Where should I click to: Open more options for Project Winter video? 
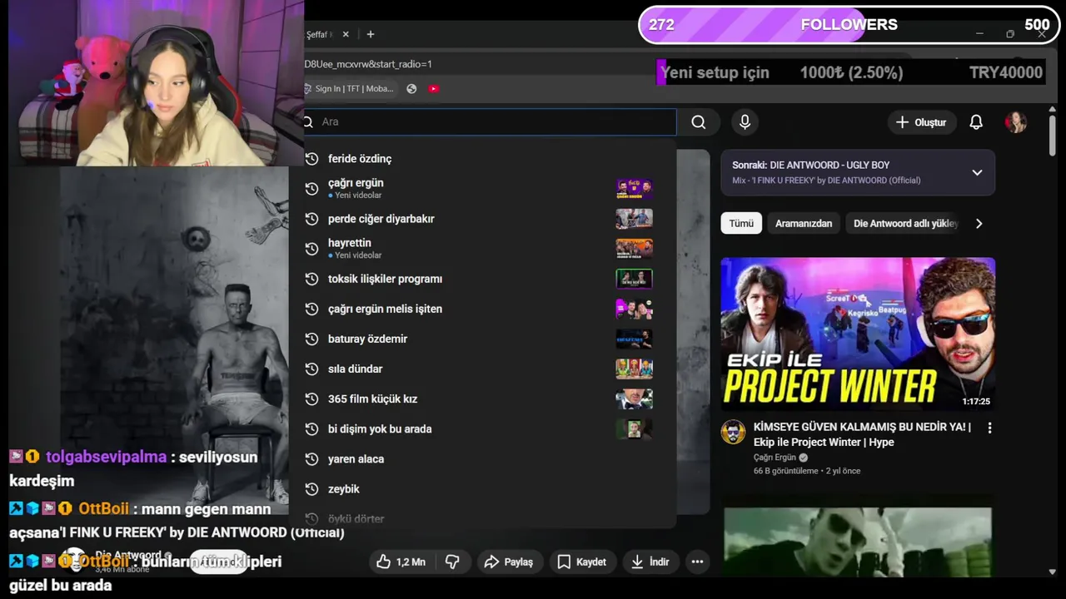[x=989, y=428]
